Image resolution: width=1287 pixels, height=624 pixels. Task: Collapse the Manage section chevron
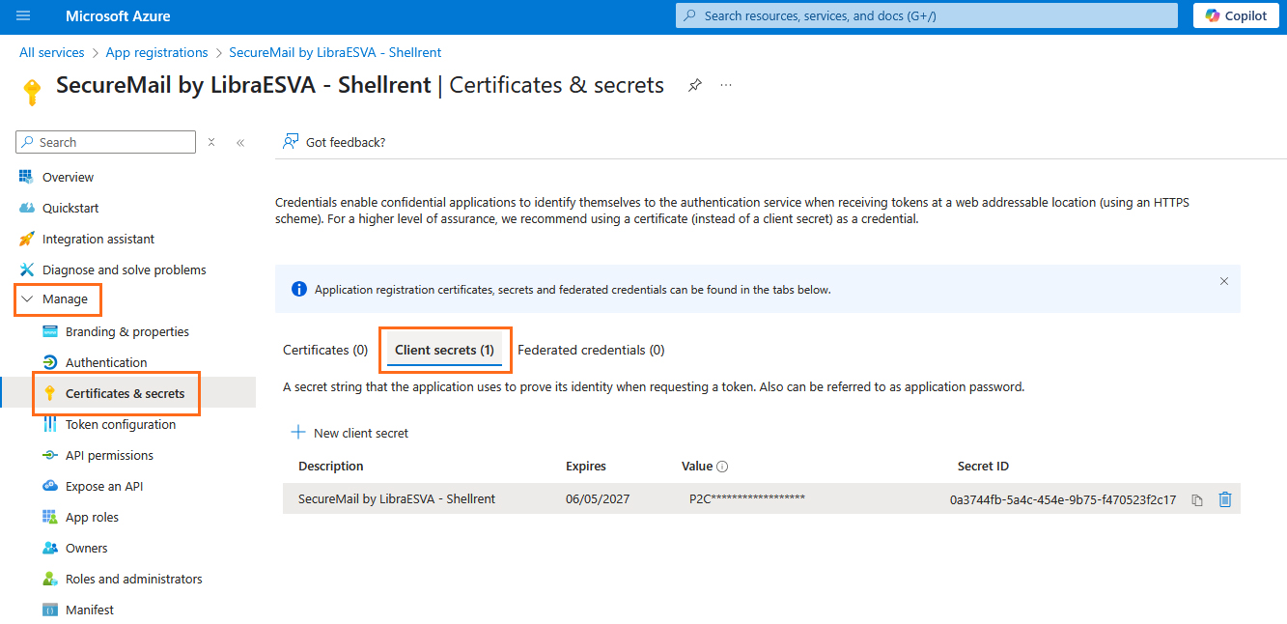click(27, 299)
